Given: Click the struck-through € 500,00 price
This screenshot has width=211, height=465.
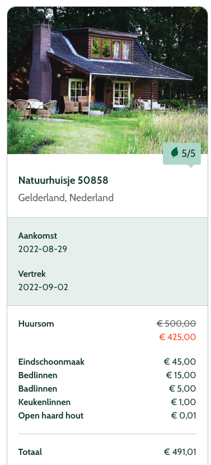Looking at the screenshot, I should (176, 324).
